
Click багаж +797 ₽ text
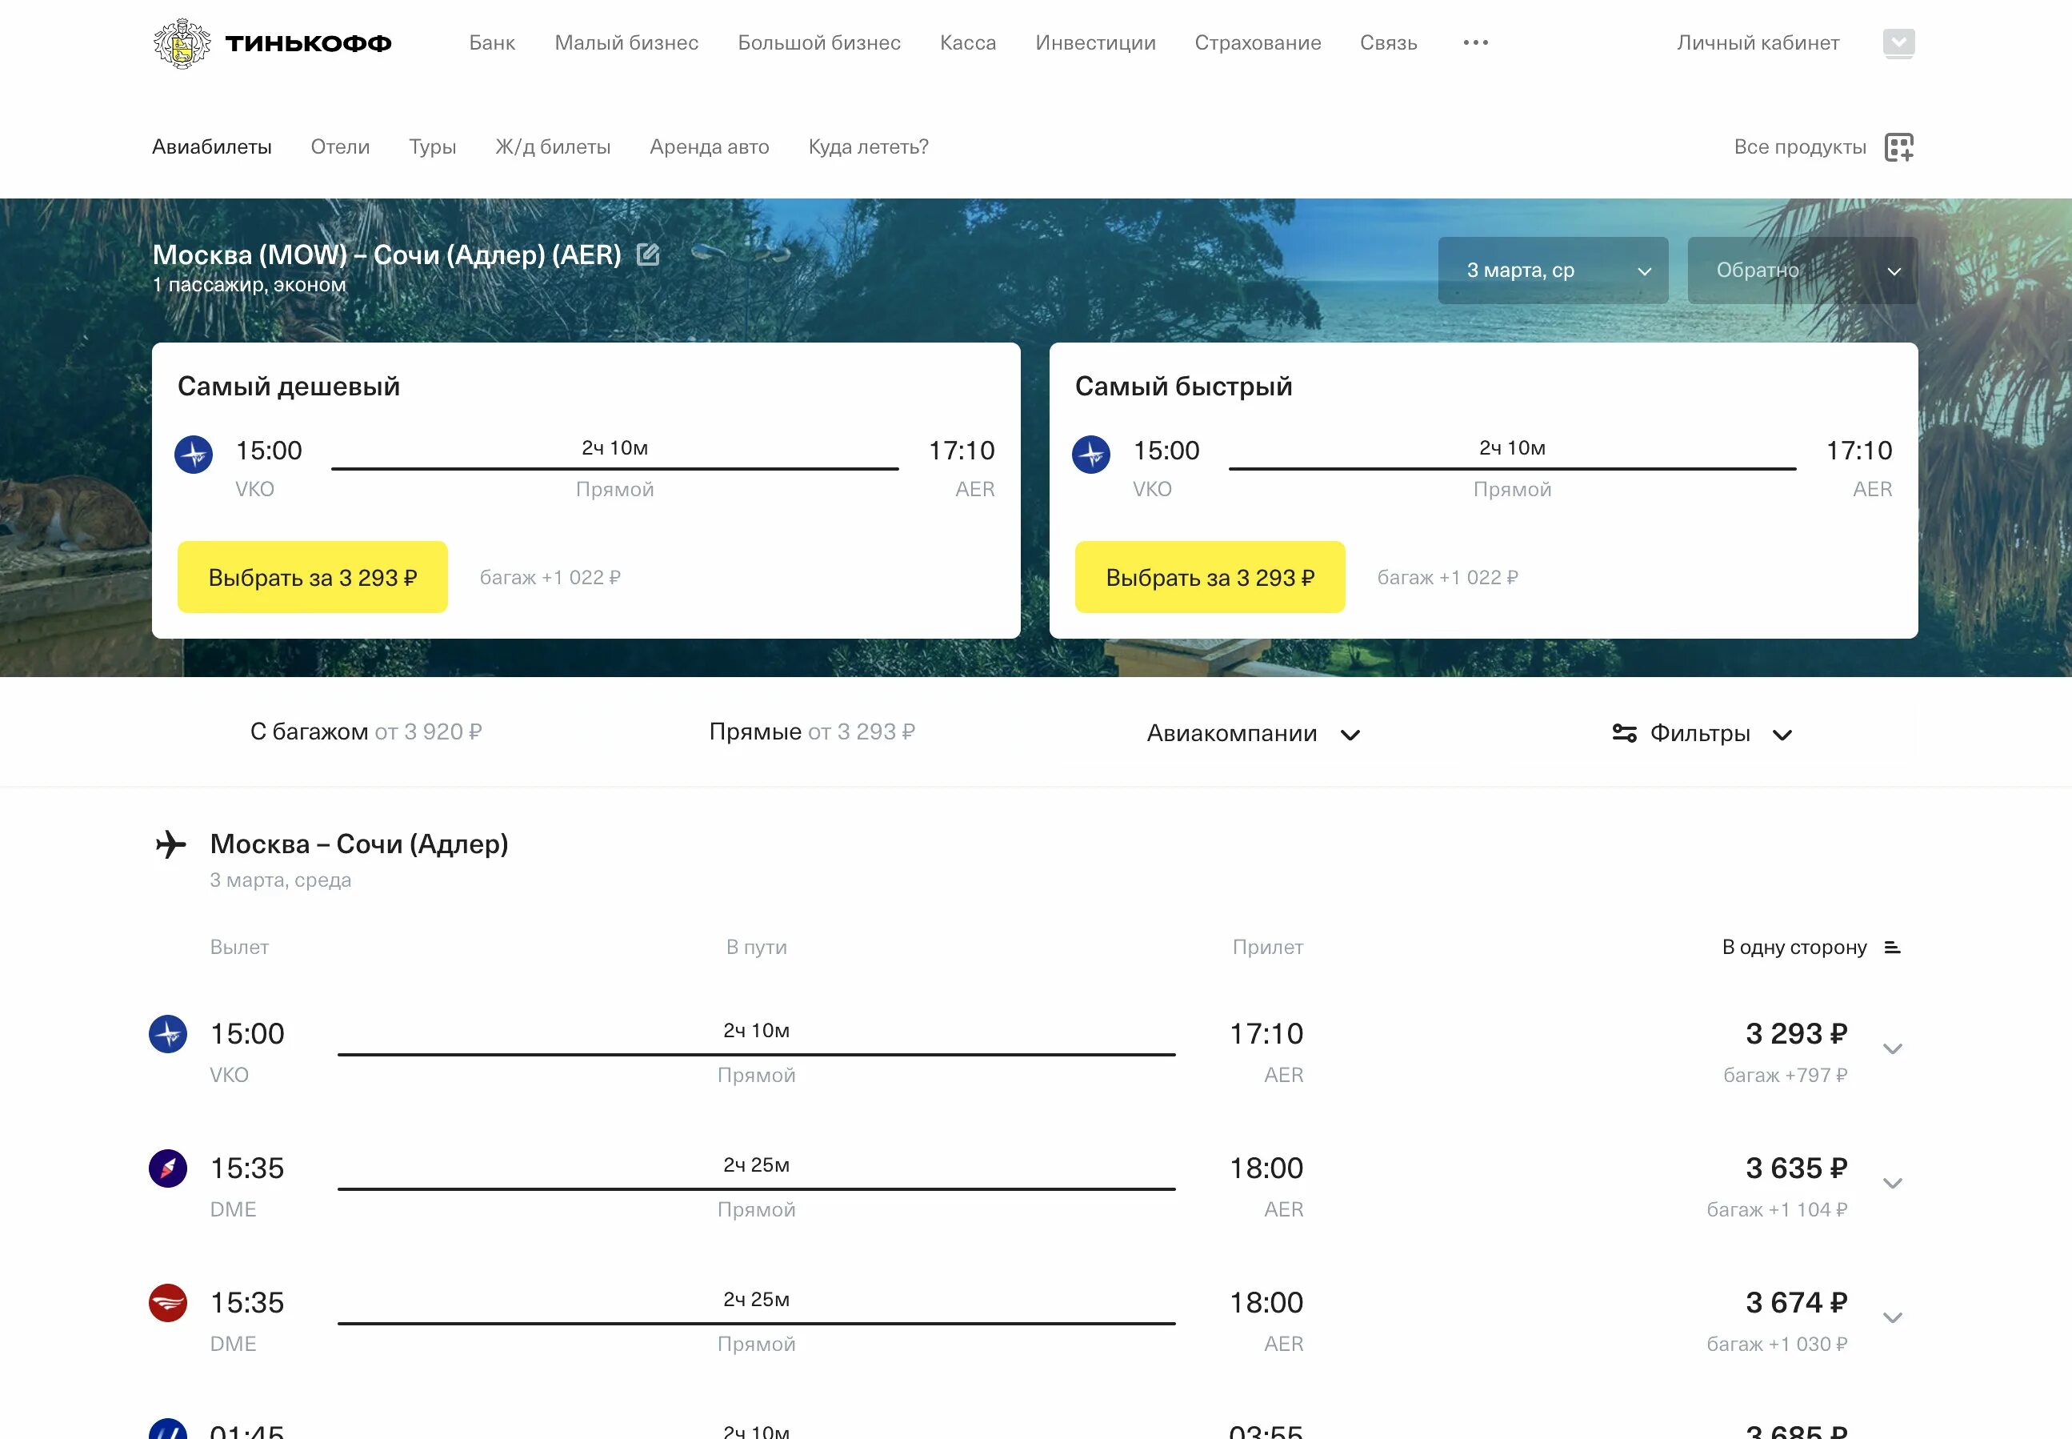(x=1786, y=1076)
